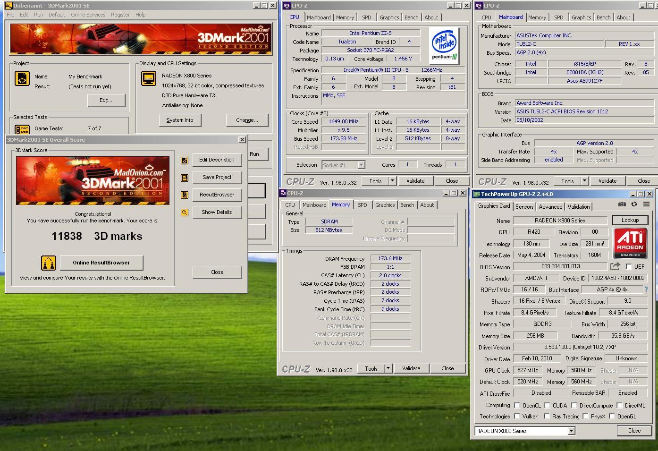Screen dimensions: 658x451
Task: Click the ResultBrowser icon beside its button
Action: tap(185, 195)
